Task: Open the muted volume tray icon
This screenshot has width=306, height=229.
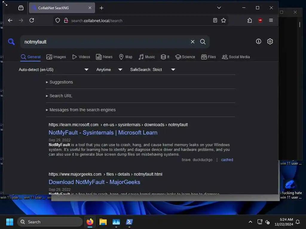Action: [267, 222]
